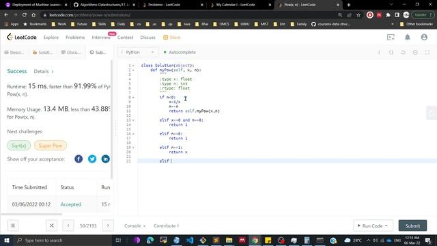
Task: Share acceptance on Twitter
Action: (92, 159)
